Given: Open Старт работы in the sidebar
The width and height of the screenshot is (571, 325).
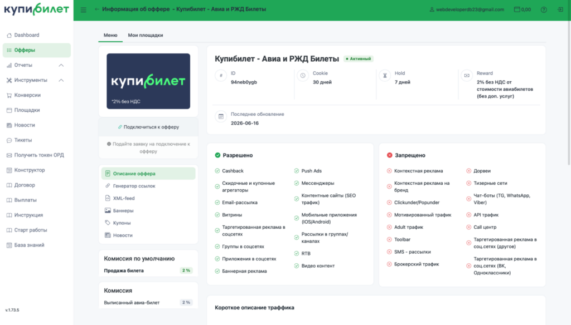Looking at the screenshot, I should (36, 230).
